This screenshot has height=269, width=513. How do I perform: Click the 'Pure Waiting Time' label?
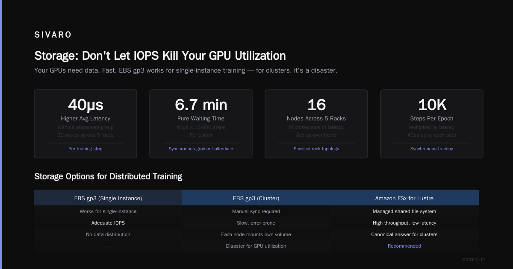pyautogui.click(x=201, y=118)
